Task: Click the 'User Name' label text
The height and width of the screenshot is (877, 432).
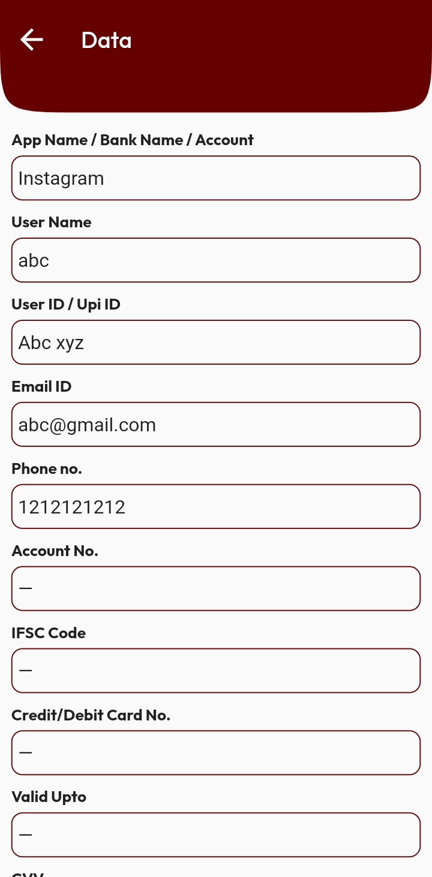Action: (x=52, y=222)
